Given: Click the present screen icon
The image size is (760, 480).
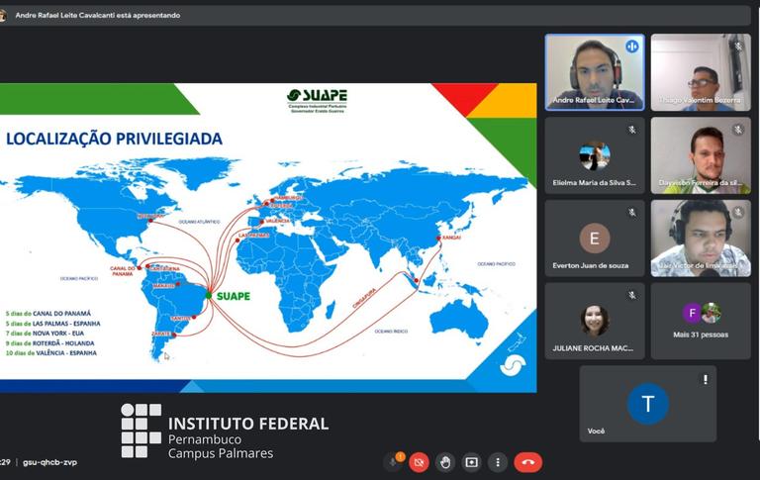Looking at the screenshot, I should coord(471,462).
